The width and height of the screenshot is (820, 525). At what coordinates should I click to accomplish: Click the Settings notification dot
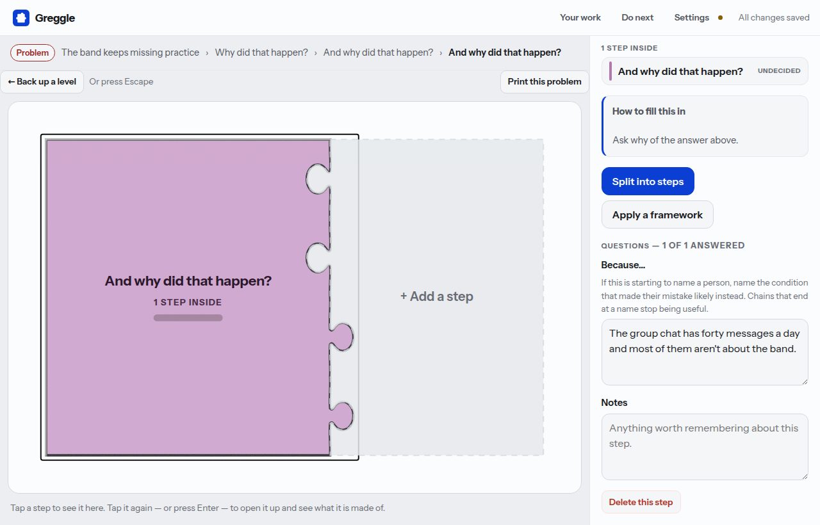pyautogui.click(x=720, y=18)
